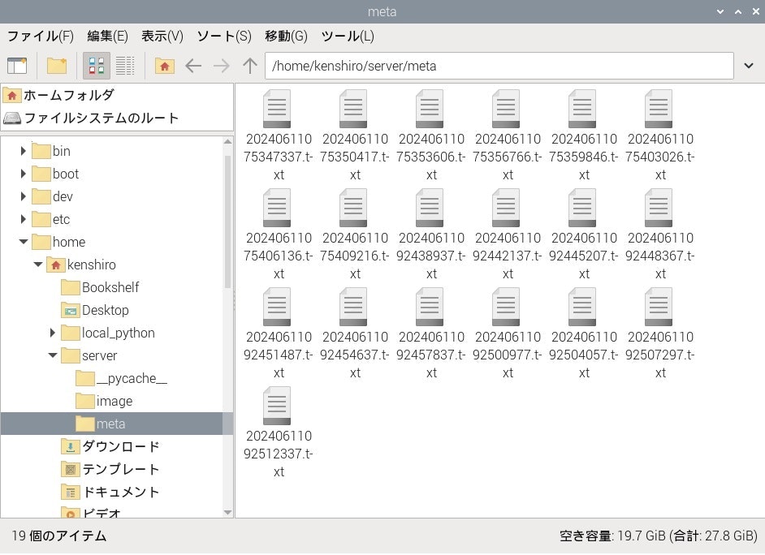Screen dimensions: 765x555
Task: Create a new folder using the toolbar icon
Action: pyautogui.click(x=54, y=66)
